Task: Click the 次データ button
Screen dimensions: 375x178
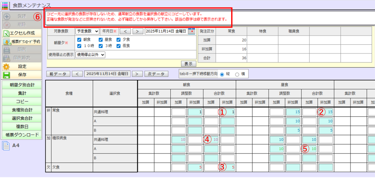Action: (x=156, y=74)
